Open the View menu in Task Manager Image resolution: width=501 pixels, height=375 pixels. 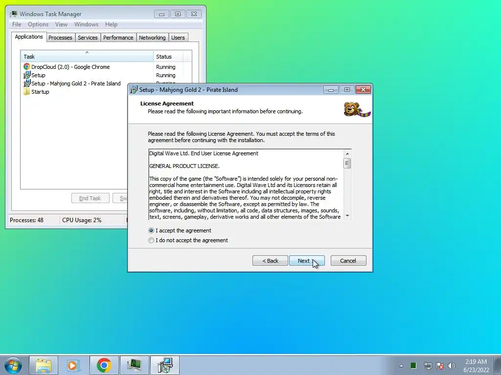coord(61,24)
